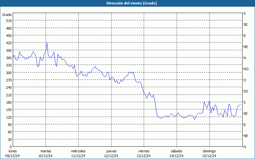Select the 480 value on the degree axis
The width and height of the screenshot is (255, 159).
pos(9,28)
